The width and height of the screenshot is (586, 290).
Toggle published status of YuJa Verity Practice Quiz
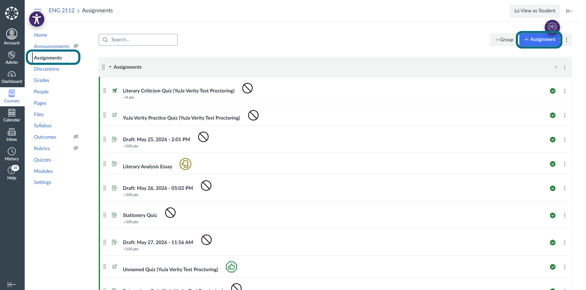coord(553,115)
